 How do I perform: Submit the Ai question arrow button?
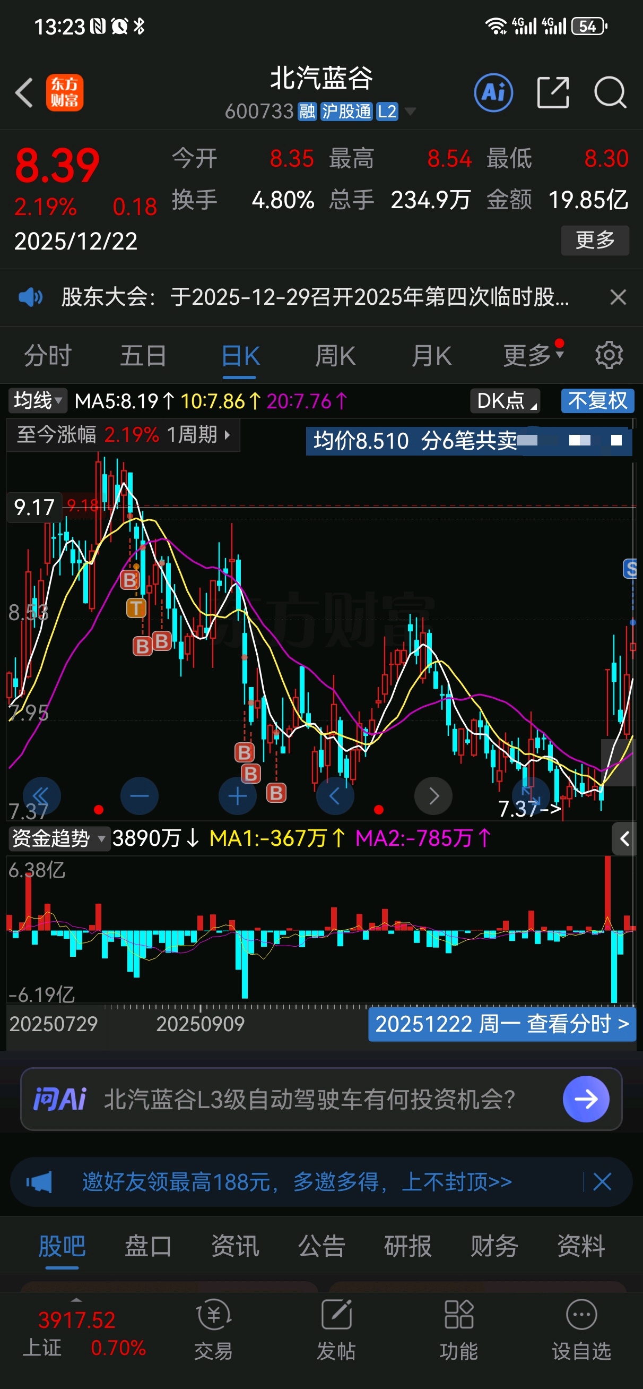(586, 1099)
